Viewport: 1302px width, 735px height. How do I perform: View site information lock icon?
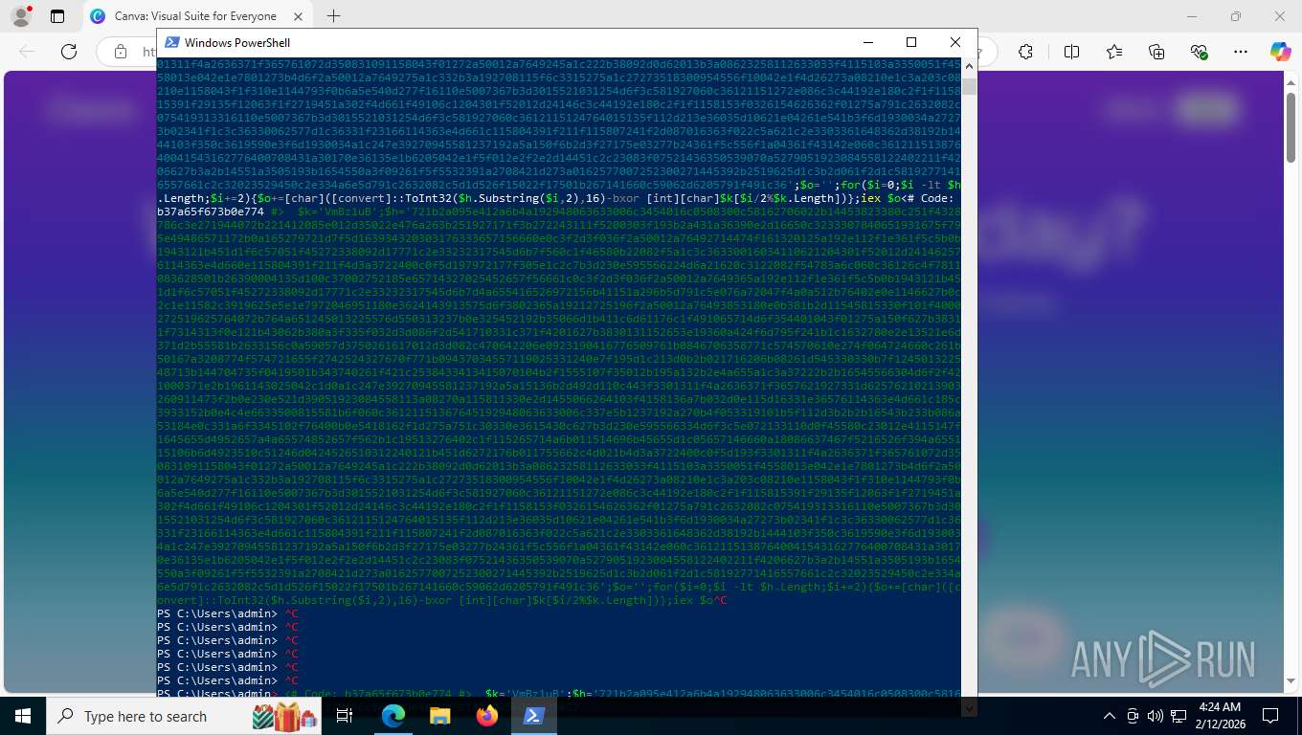(120, 52)
